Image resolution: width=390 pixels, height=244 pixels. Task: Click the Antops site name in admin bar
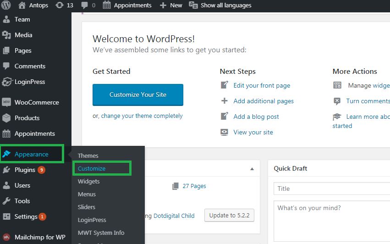[x=38, y=5]
